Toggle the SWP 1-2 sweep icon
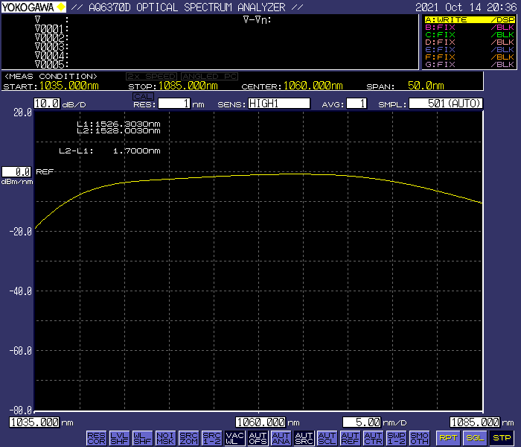The height and width of the screenshot is (447, 521). pos(396,437)
